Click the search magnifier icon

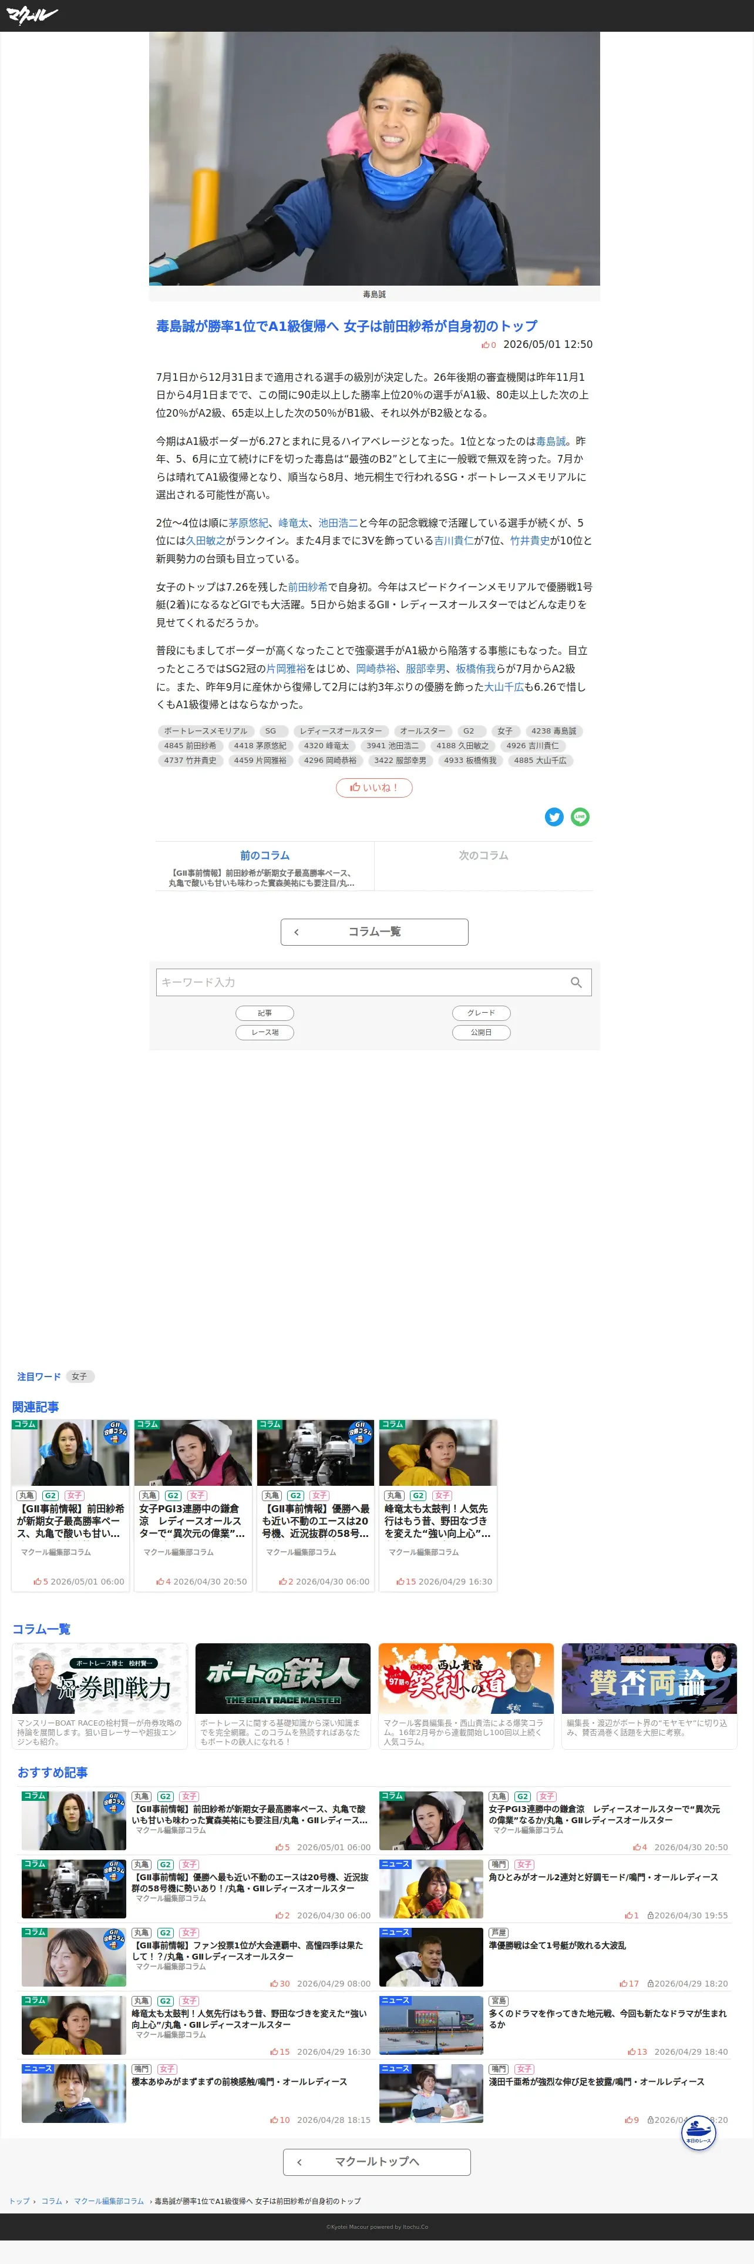pos(576,983)
